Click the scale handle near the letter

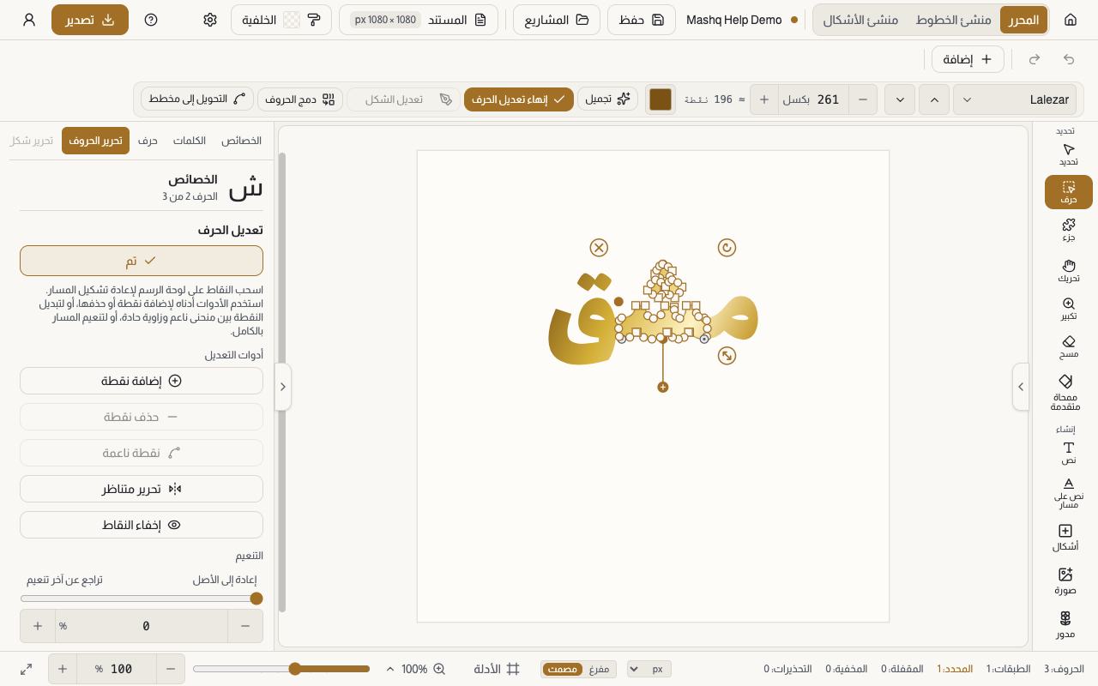[727, 355]
